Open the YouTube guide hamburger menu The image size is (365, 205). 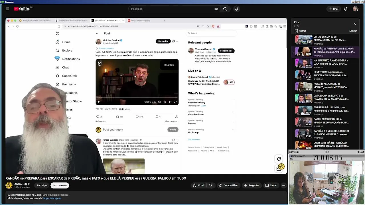point(7,9)
